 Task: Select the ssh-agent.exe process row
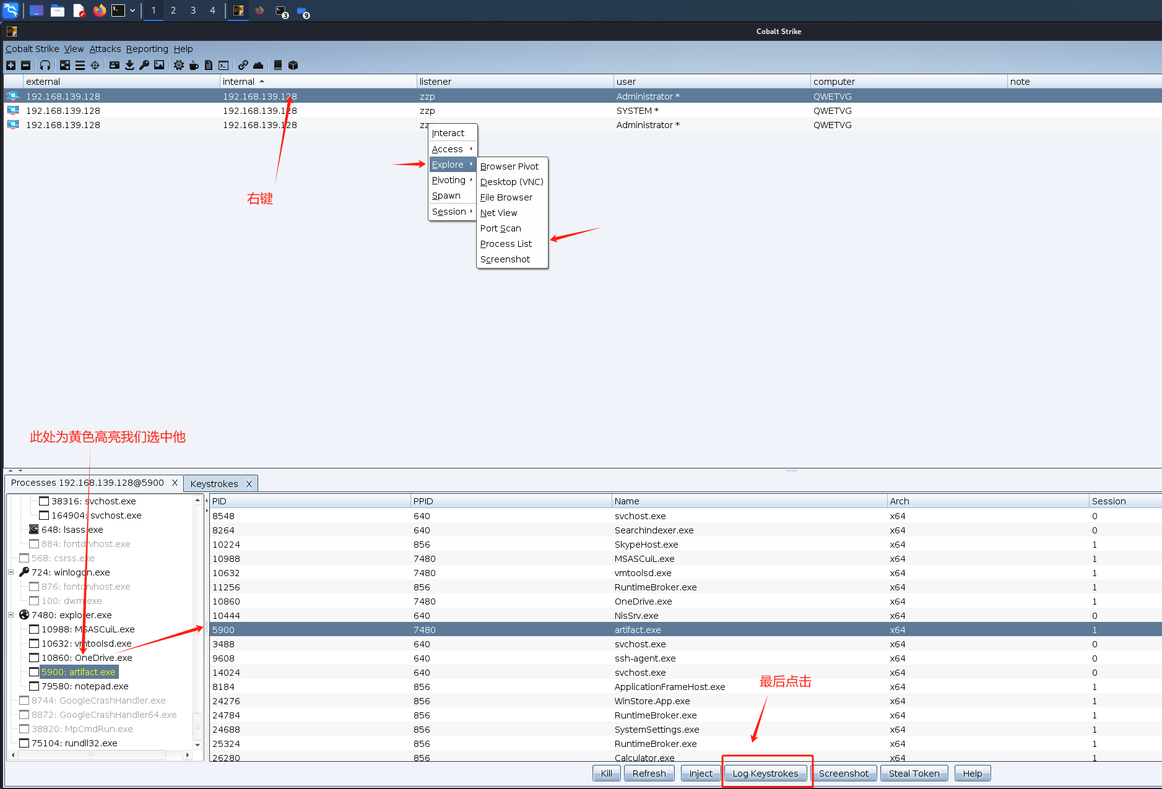pos(685,658)
